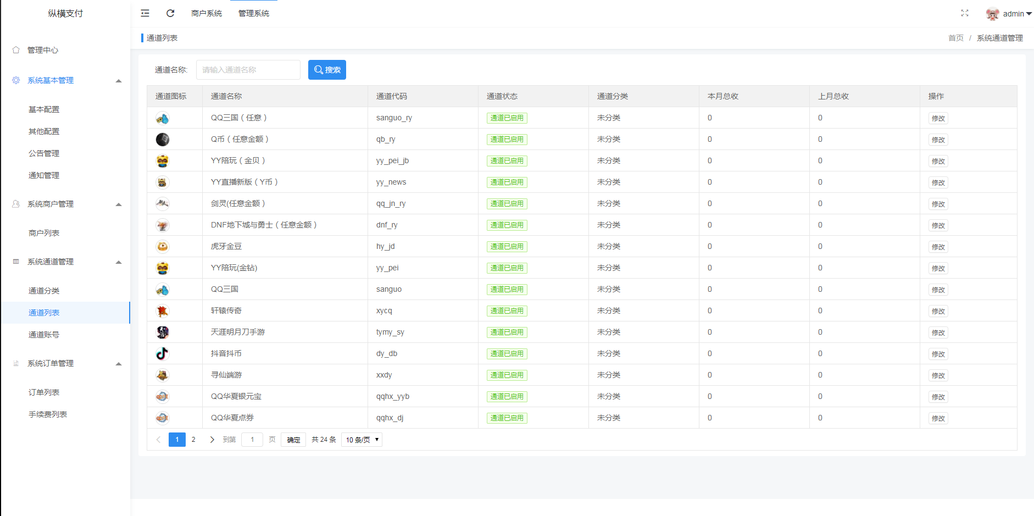Screen dimensions: 1034x516
Task: Click the TikTok icon for 抖音抖币
Action: coord(162,353)
